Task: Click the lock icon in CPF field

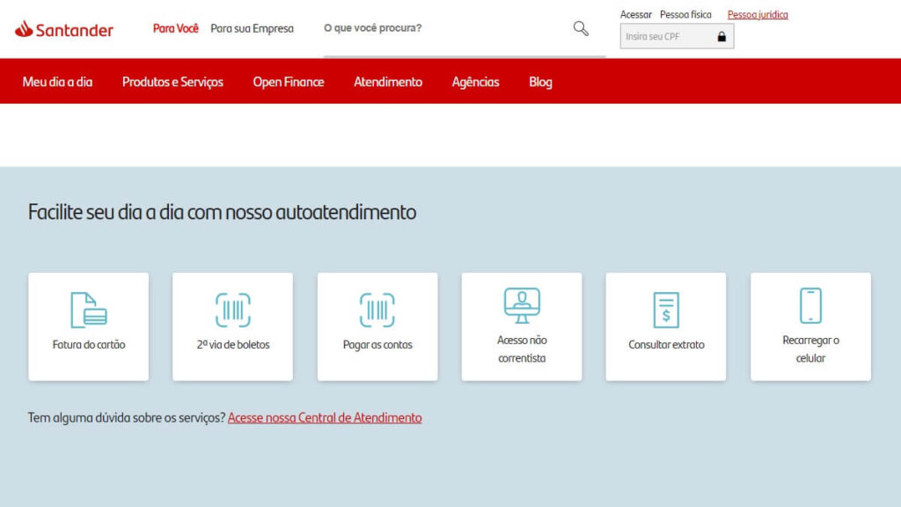Action: [722, 37]
